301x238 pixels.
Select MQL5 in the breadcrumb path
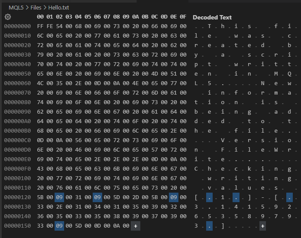[x=16, y=8]
